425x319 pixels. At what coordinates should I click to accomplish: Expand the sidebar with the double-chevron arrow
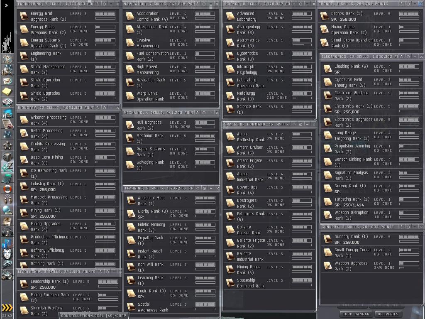coord(6,5)
